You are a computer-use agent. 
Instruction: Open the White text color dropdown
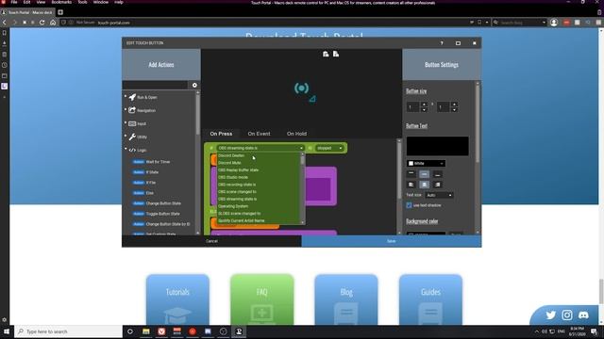click(x=426, y=163)
